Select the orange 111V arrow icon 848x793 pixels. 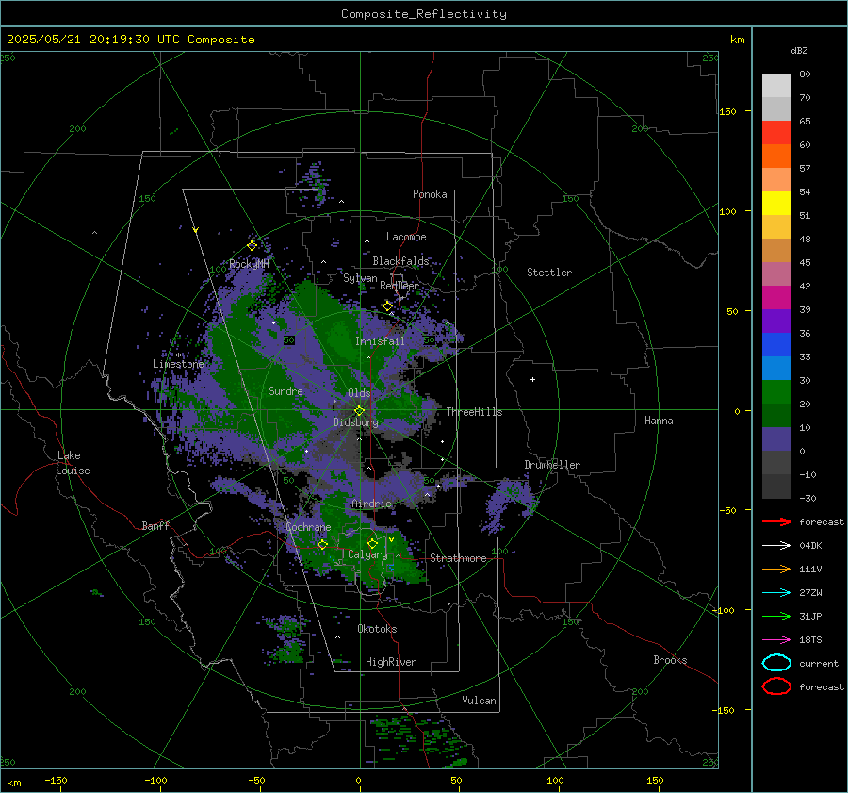(x=776, y=569)
